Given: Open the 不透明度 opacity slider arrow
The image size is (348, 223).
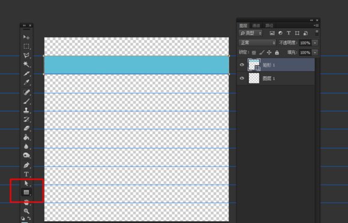Looking at the screenshot, I should [315, 43].
